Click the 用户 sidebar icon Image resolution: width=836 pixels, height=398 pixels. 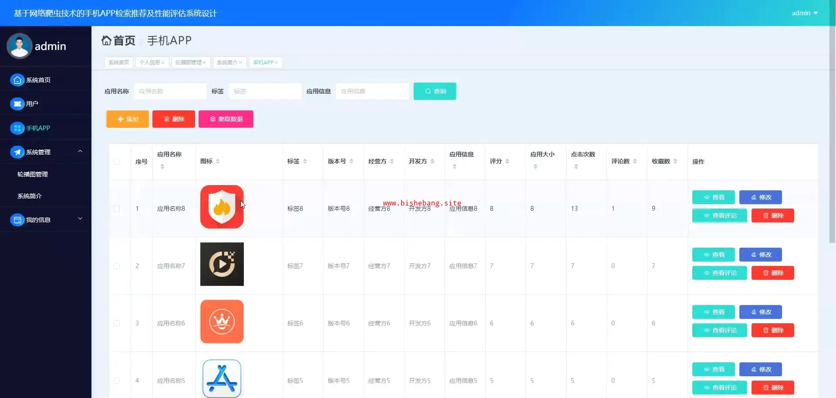(17, 104)
